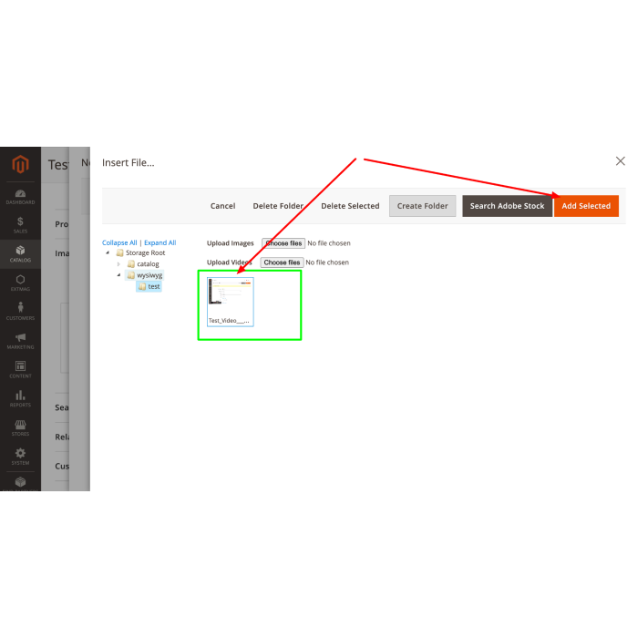This screenshot has height=638, width=638.
Task: Click Delete Selected
Action: point(350,206)
